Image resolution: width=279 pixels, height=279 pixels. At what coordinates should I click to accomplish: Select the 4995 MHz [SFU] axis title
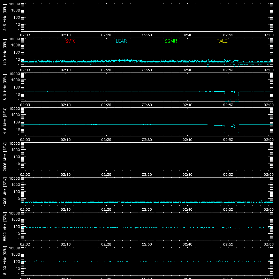(5, 191)
